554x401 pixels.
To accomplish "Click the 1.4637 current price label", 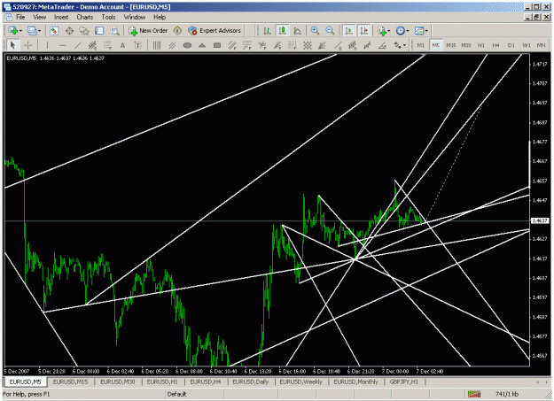I will [540, 220].
